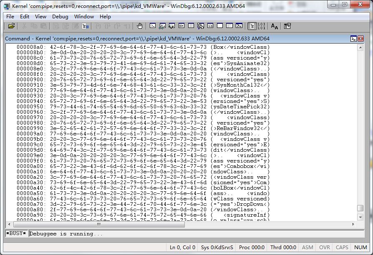
Task: Click the vertical scrollbar down arrow
Action: click(360, 217)
